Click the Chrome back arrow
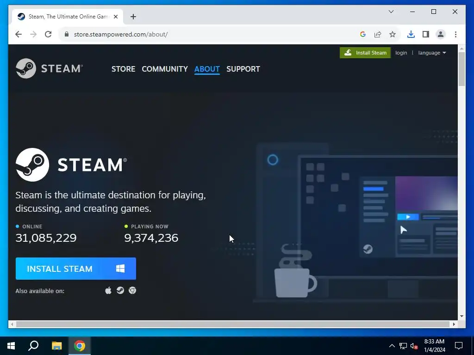Screen dimensions: 474x355 19,34
